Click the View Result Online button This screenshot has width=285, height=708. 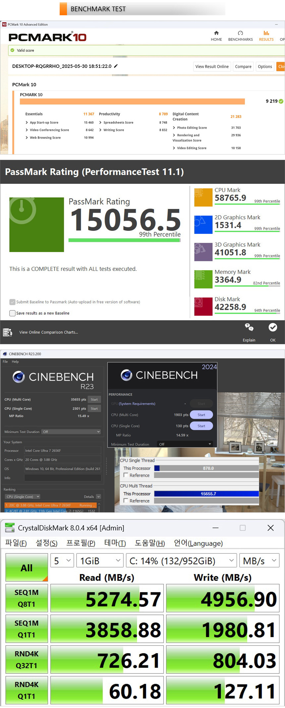(x=212, y=67)
